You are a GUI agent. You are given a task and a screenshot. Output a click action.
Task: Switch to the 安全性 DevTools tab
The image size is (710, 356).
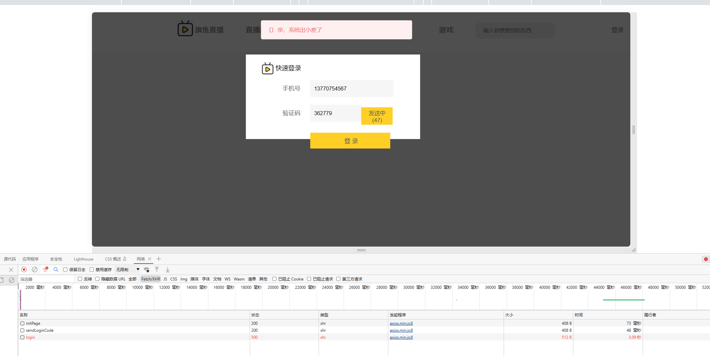click(x=56, y=259)
